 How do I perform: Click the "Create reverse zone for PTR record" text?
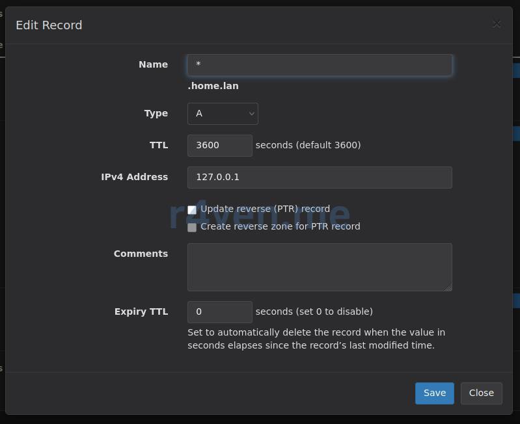280,226
